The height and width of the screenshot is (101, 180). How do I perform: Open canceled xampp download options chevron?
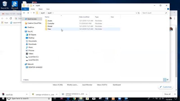(x=87, y=94)
